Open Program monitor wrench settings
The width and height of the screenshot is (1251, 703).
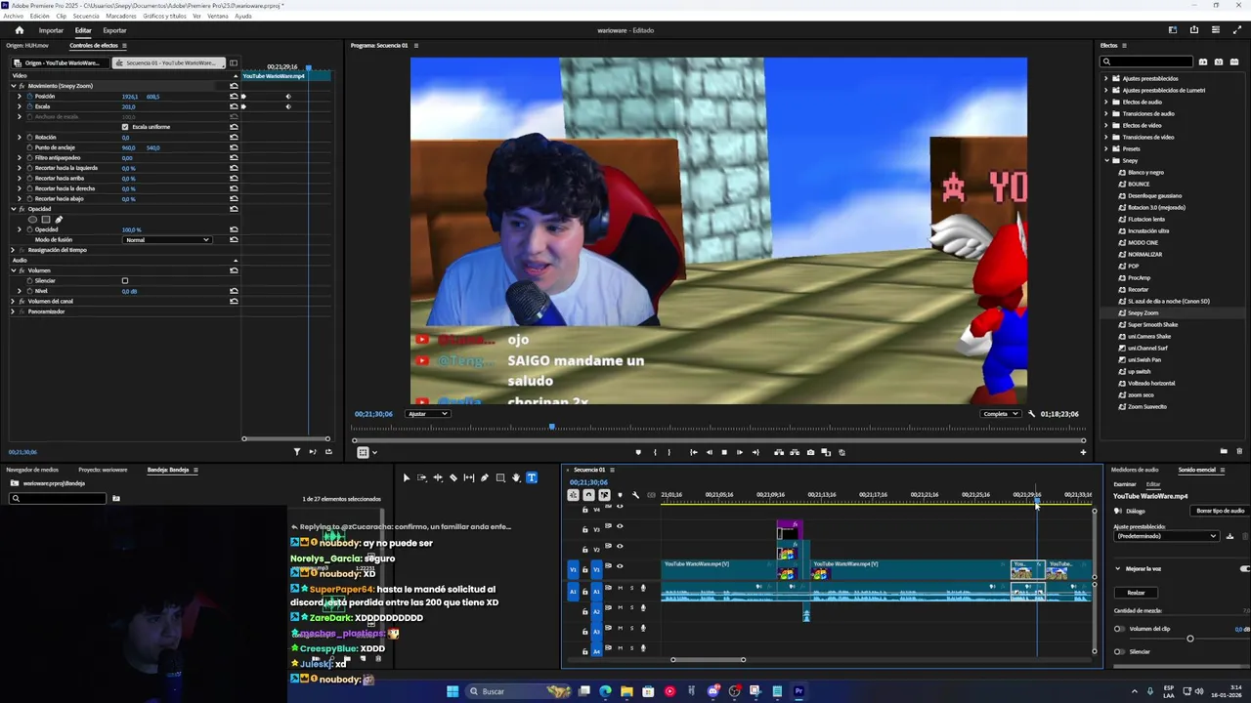(x=1031, y=414)
